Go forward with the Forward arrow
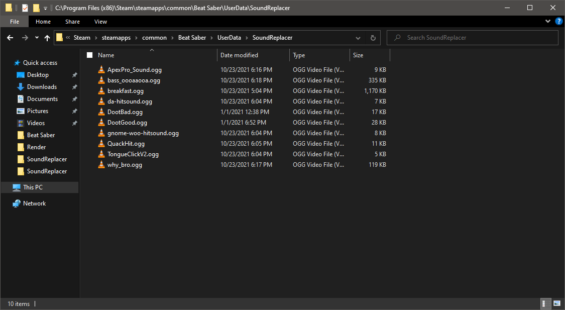The image size is (565, 310). pyautogui.click(x=25, y=38)
